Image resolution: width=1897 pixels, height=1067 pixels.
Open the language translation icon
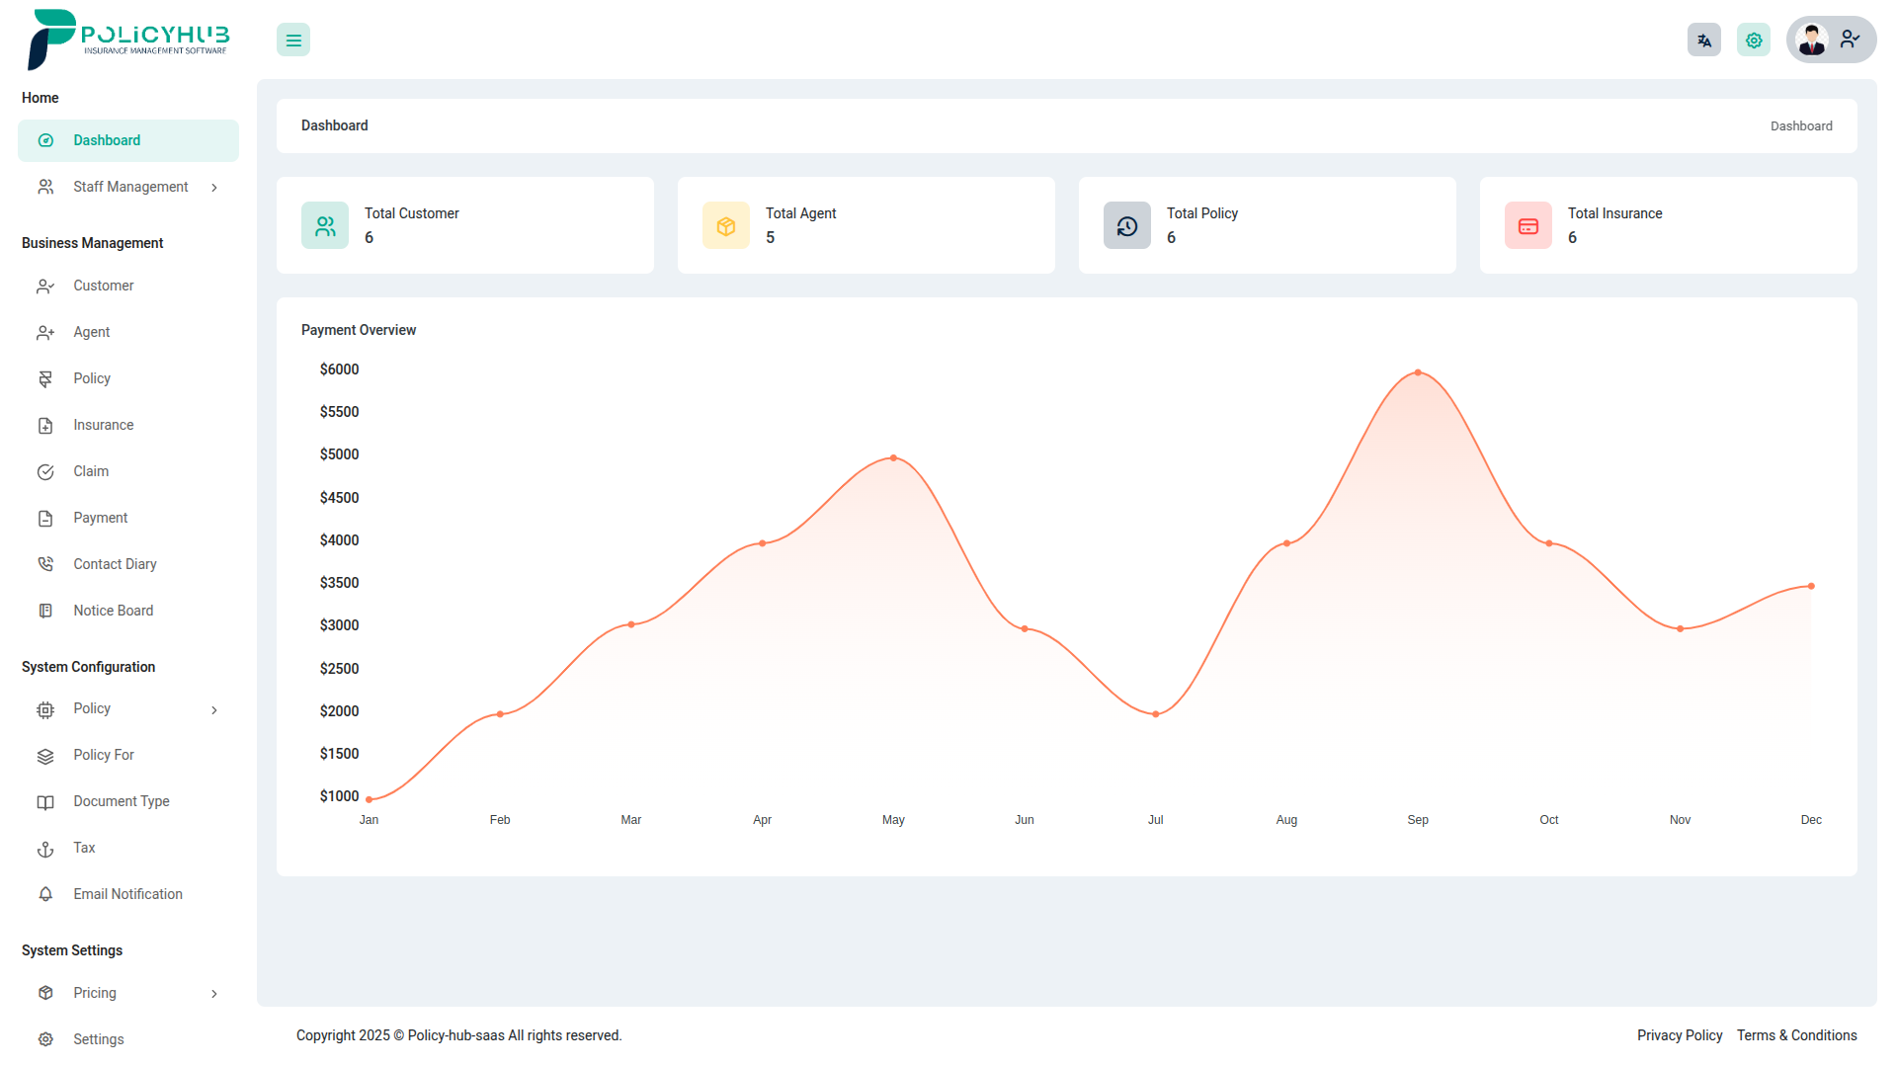click(x=1703, y=41)
